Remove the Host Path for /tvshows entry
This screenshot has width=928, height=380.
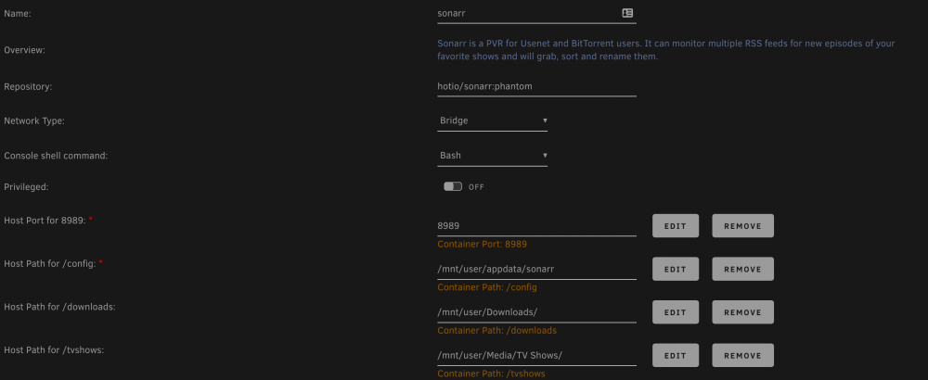pyautogui.click(x=742, y=355)
